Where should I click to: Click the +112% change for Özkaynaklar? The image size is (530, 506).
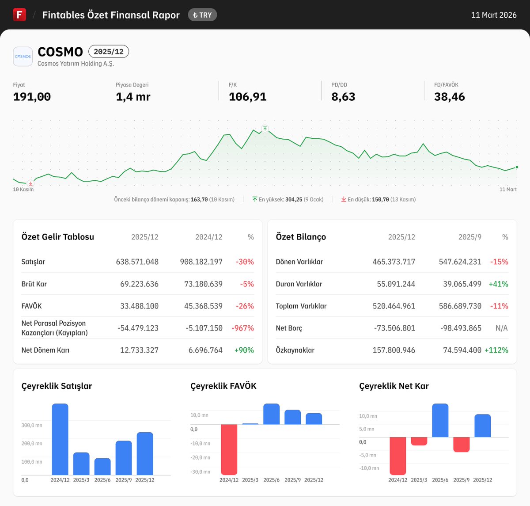pos(496,350)
